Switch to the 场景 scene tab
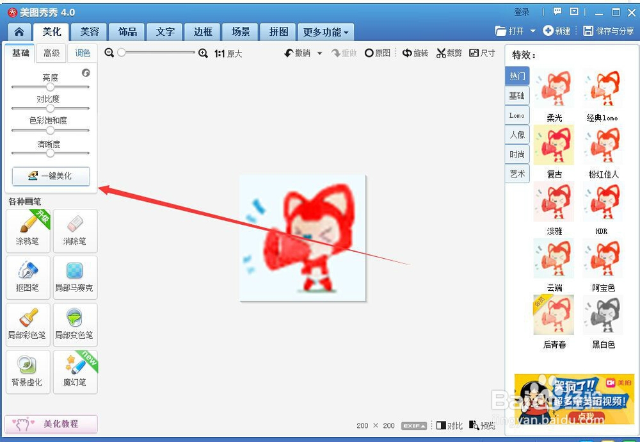 [241, 32]
